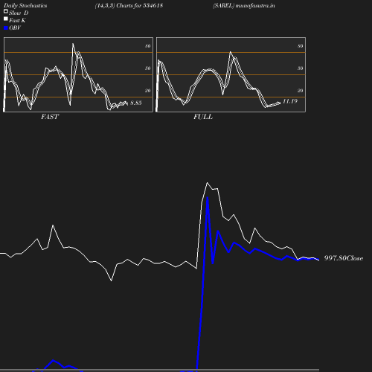Click the 11.19 value in FULL chart

click(x=290, y=101)
